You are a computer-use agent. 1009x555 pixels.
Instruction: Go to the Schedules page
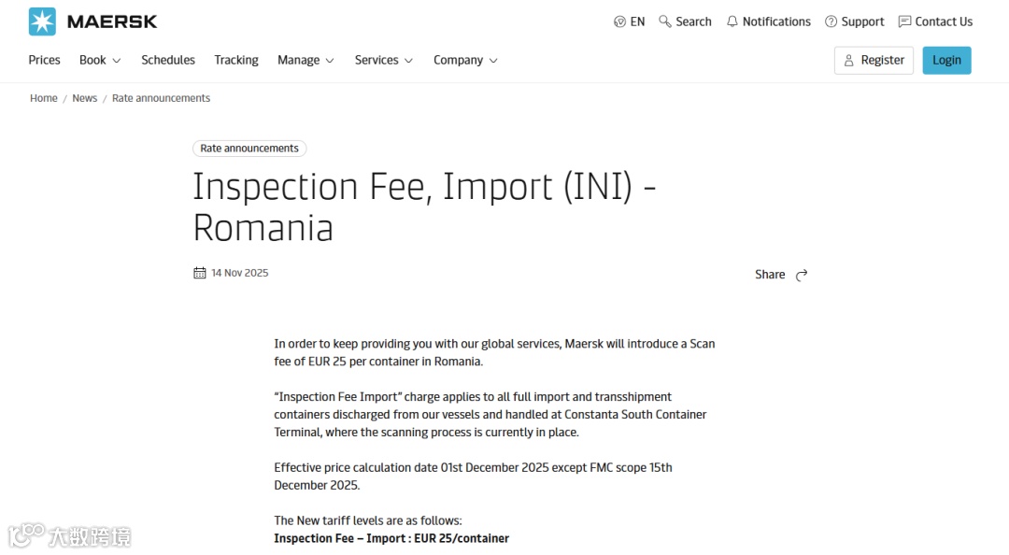[168, 60]
